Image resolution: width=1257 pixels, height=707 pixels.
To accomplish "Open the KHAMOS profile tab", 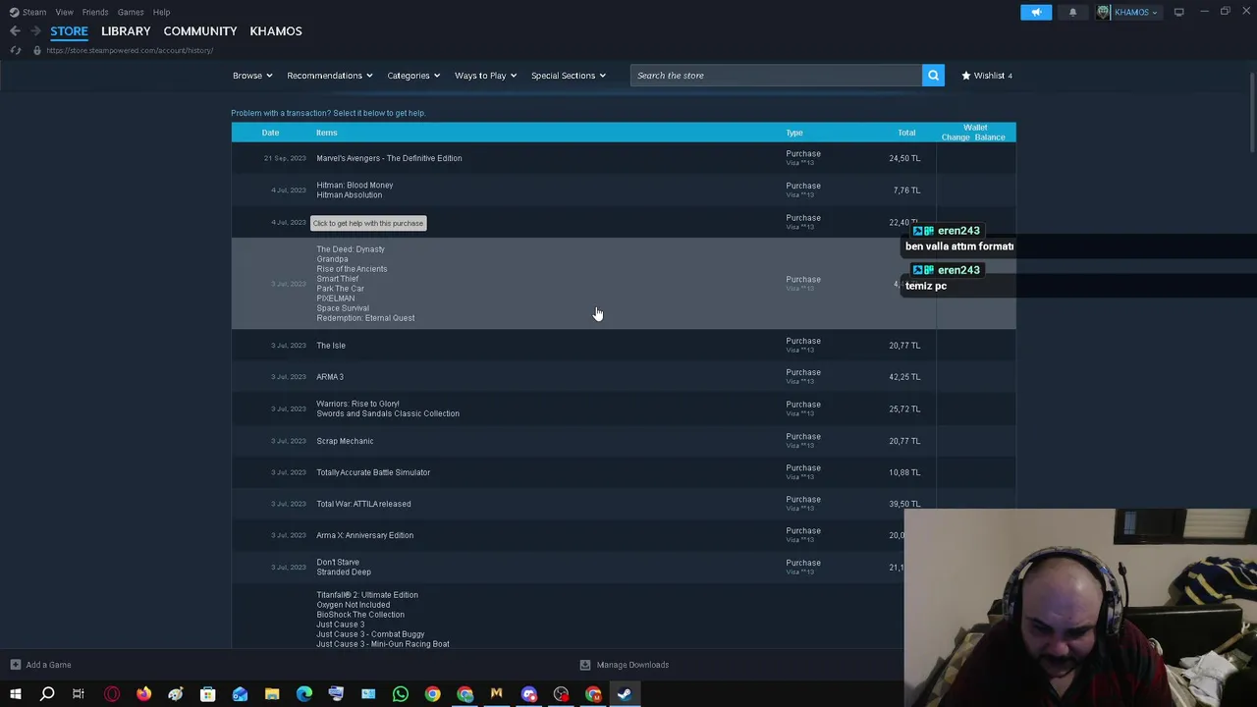I will (276, 31).
